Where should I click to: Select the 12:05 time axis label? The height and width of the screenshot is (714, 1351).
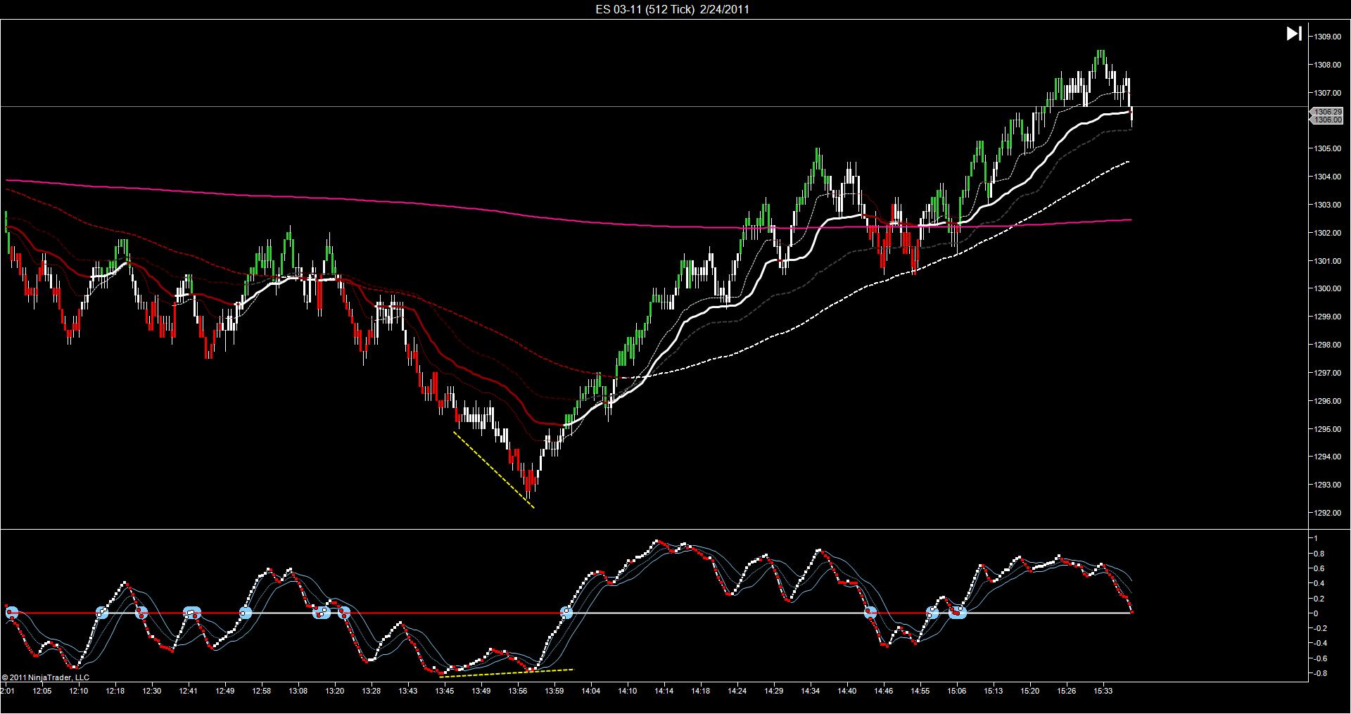[42, 691]
